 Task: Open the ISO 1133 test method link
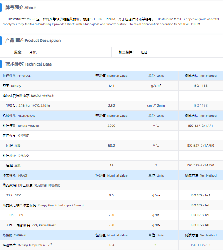200,106
